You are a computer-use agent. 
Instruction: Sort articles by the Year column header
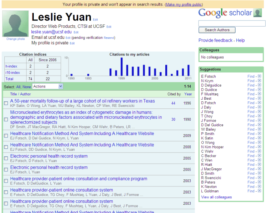[x=188, y=94]
